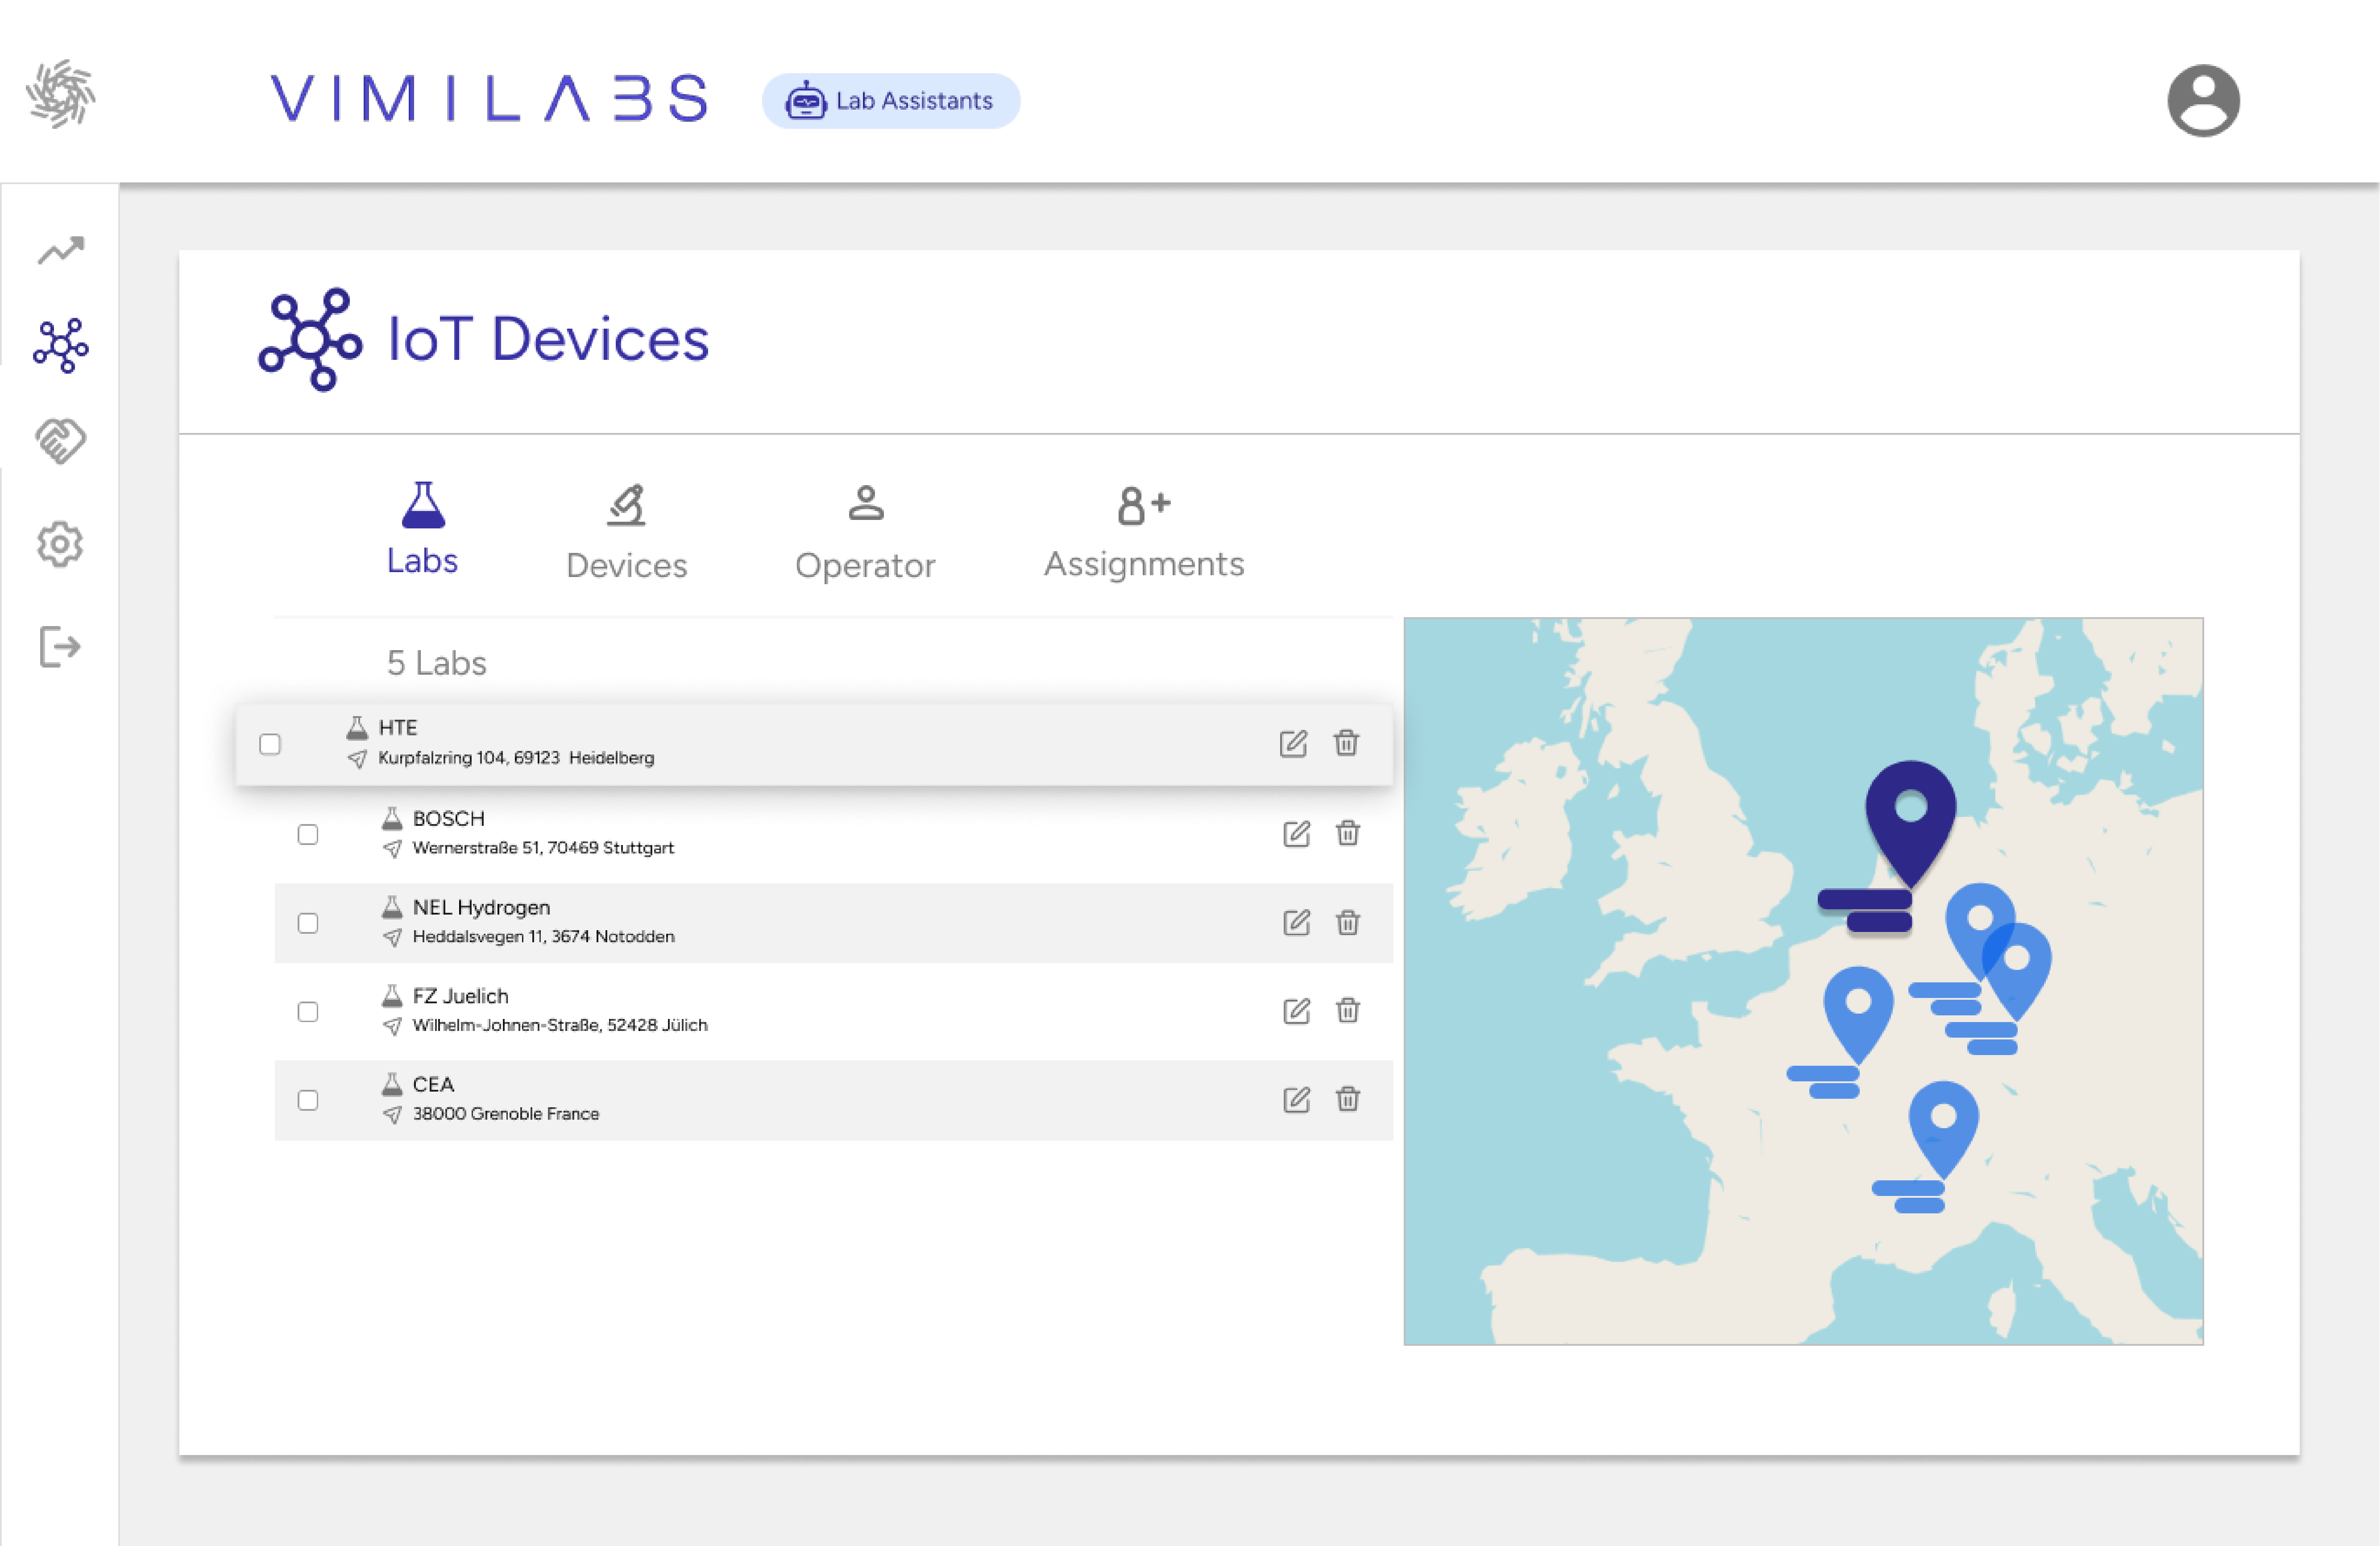Select the NEL Hydrogen lab name

point(481,907)
